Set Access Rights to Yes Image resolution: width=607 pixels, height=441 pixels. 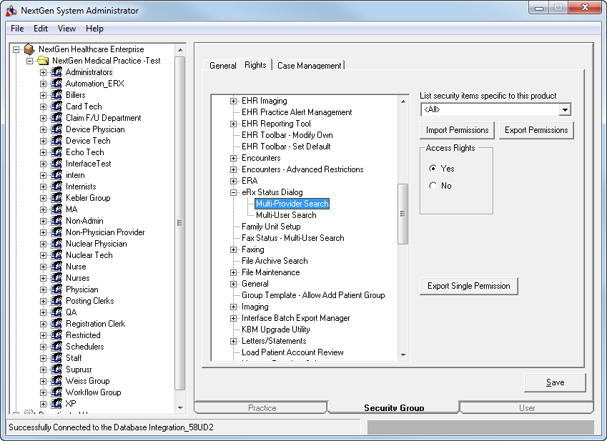click(433, 168)
